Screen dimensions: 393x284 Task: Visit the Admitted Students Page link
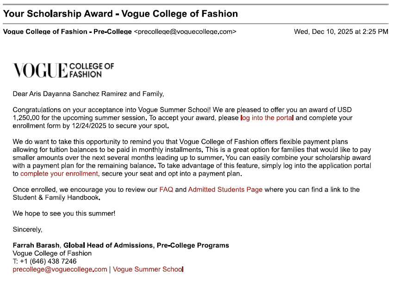pyautogui.click(x=225, y=189)
